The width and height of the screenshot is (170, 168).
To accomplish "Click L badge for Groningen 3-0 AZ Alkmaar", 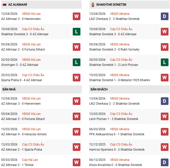I will 77,62.
